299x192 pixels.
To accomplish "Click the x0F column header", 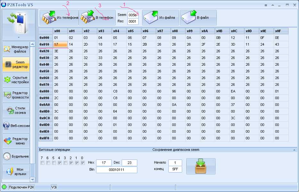I will click(281, 31).
